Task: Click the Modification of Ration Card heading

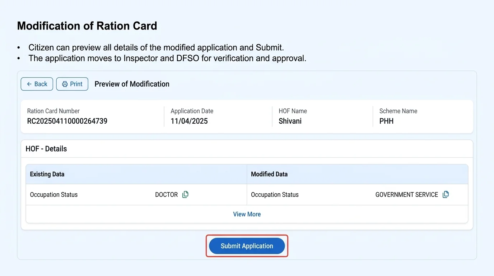Action: click(87, 26)
